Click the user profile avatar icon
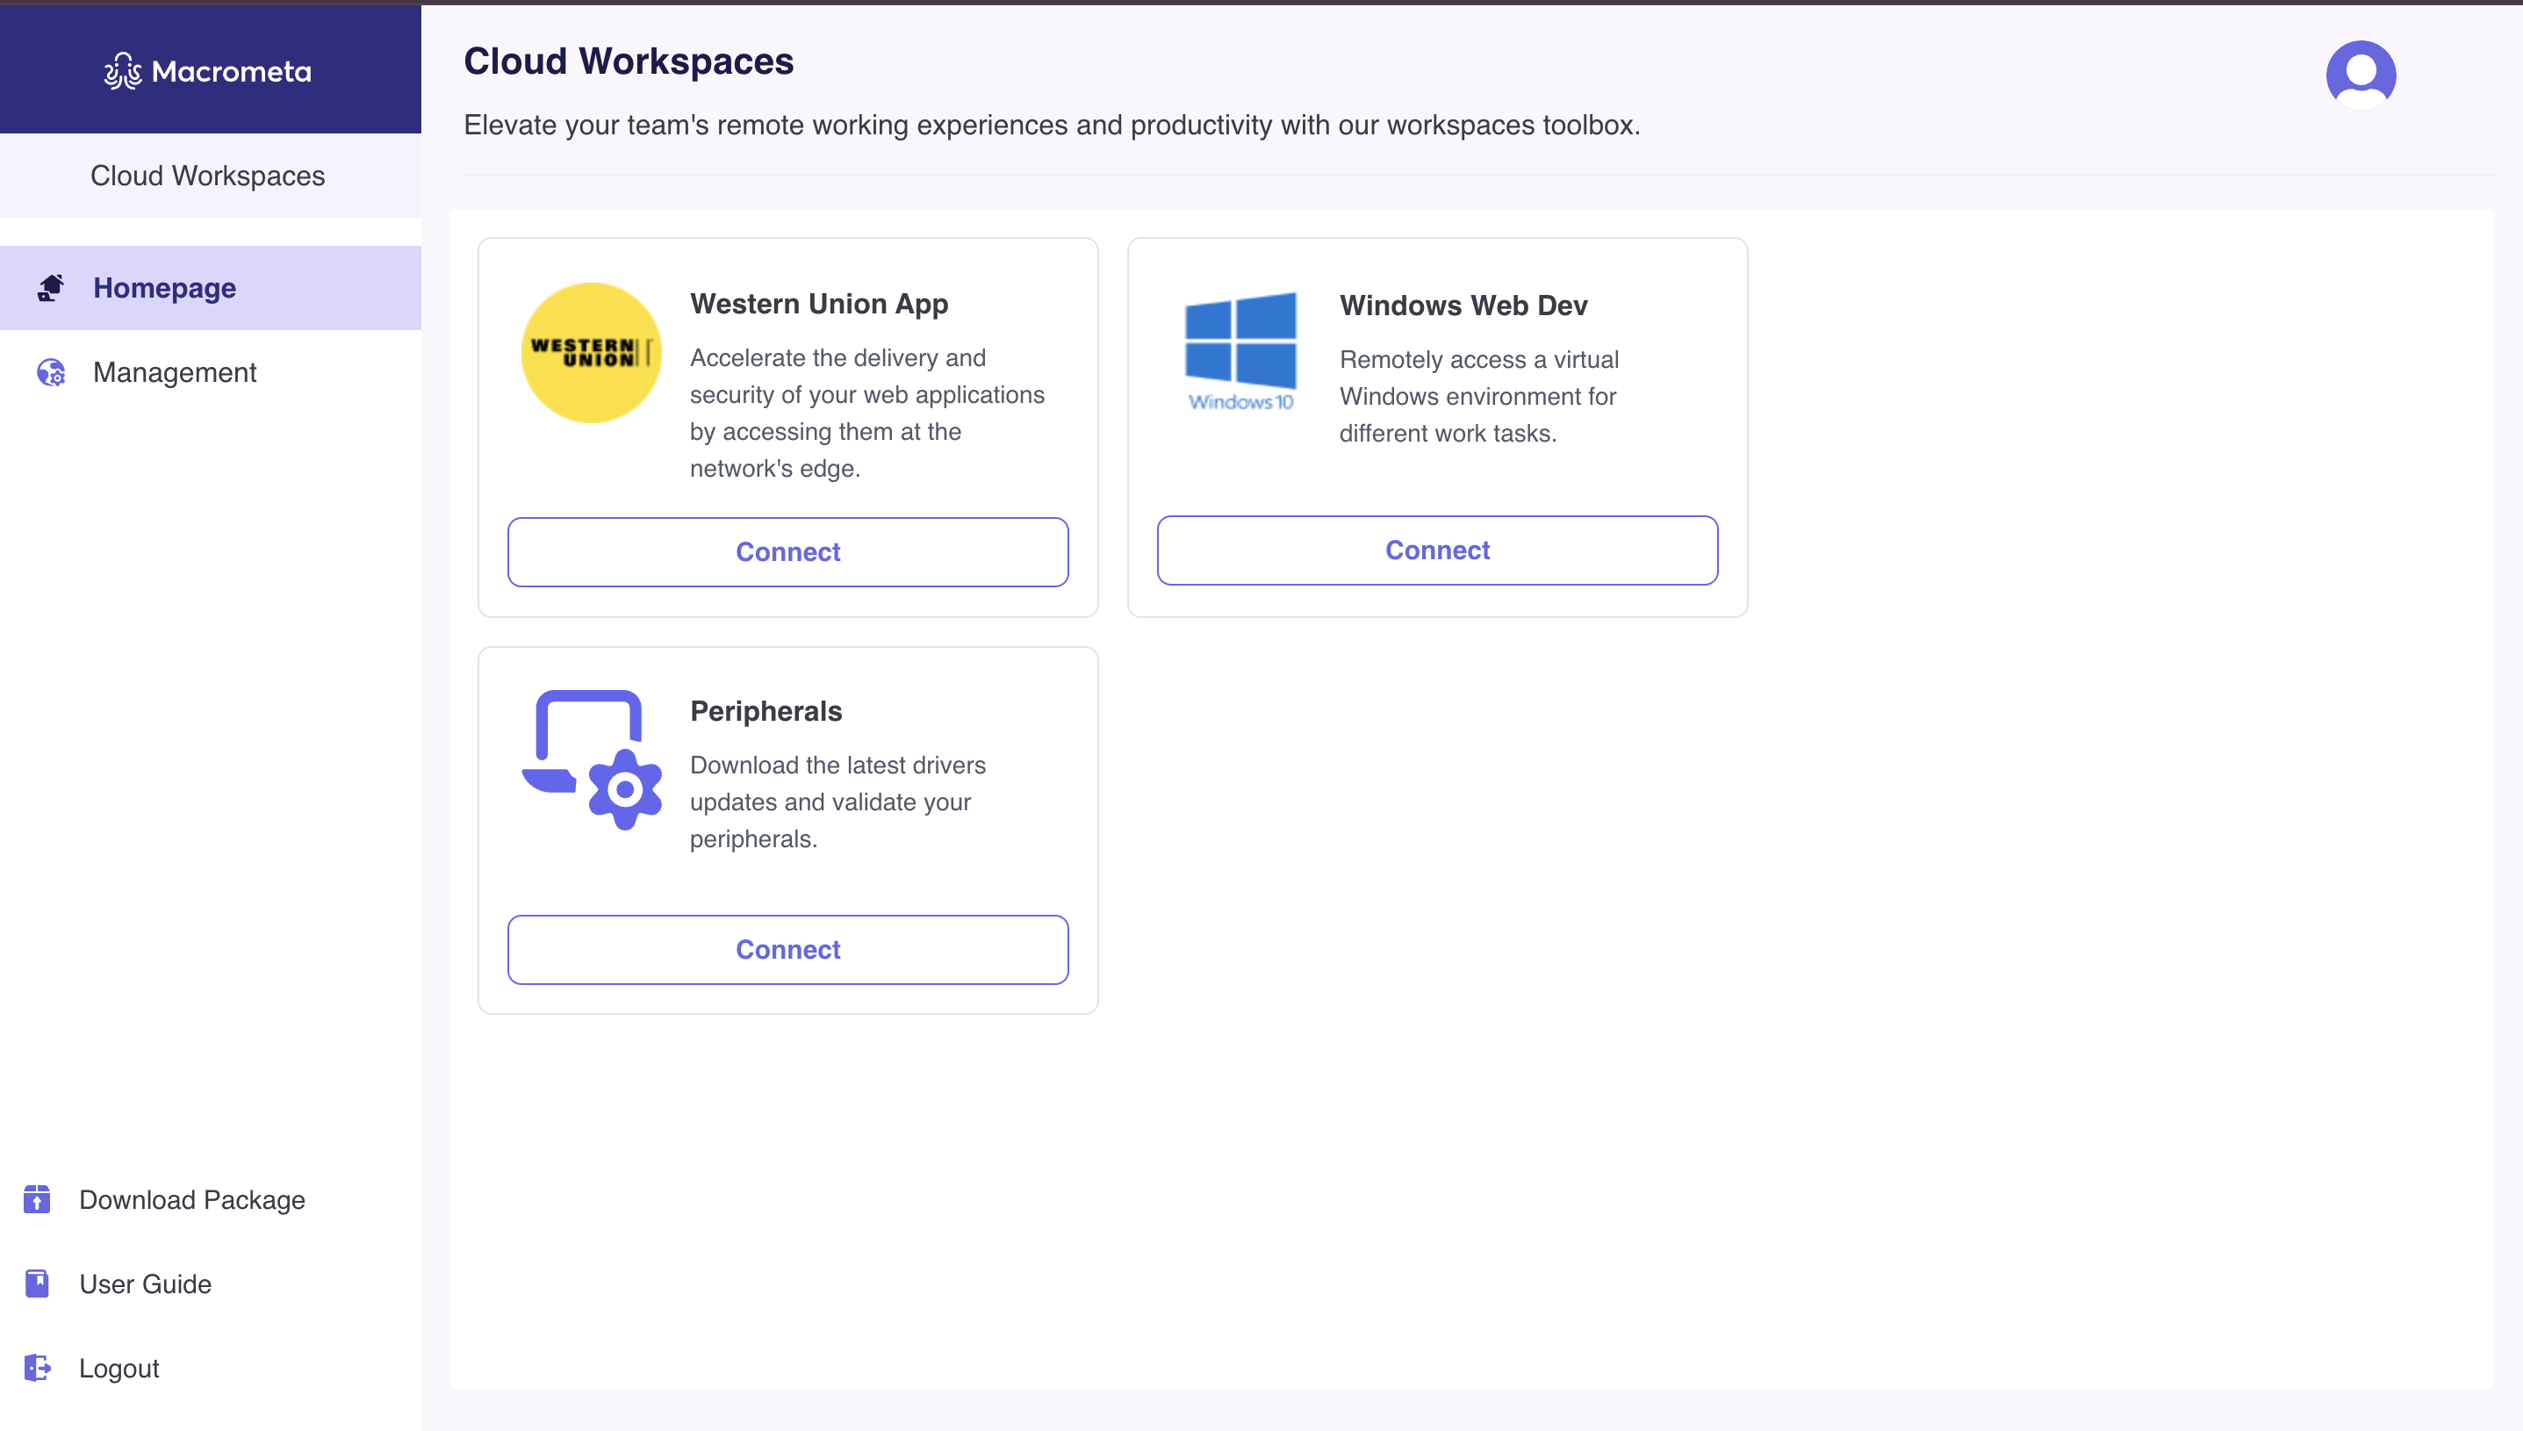 coord(2360,73)
